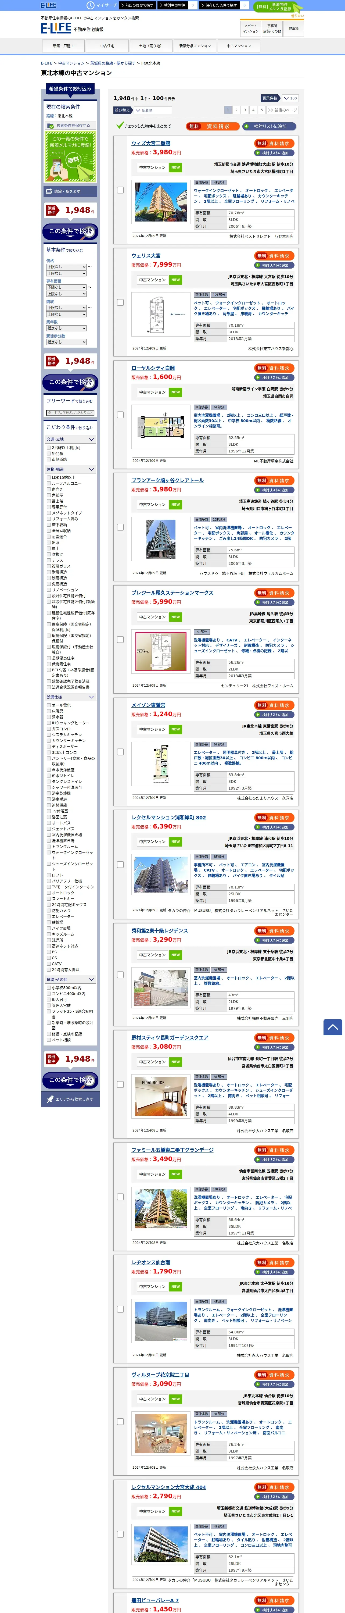
Task: Open the 専有面積 下限なし dropdown
Action: pyautogui.click(x=66, y=287)
